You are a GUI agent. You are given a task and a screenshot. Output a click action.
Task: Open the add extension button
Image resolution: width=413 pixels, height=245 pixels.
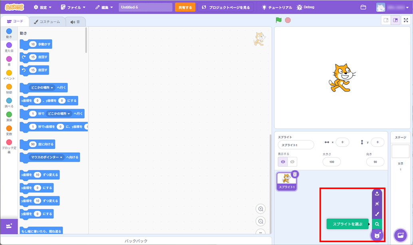(9, 226)
